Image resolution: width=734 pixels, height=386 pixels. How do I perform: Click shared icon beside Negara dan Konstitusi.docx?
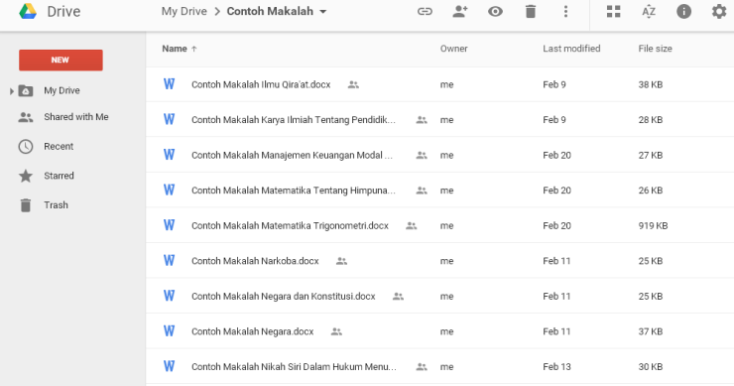click(x=398, y=296)
